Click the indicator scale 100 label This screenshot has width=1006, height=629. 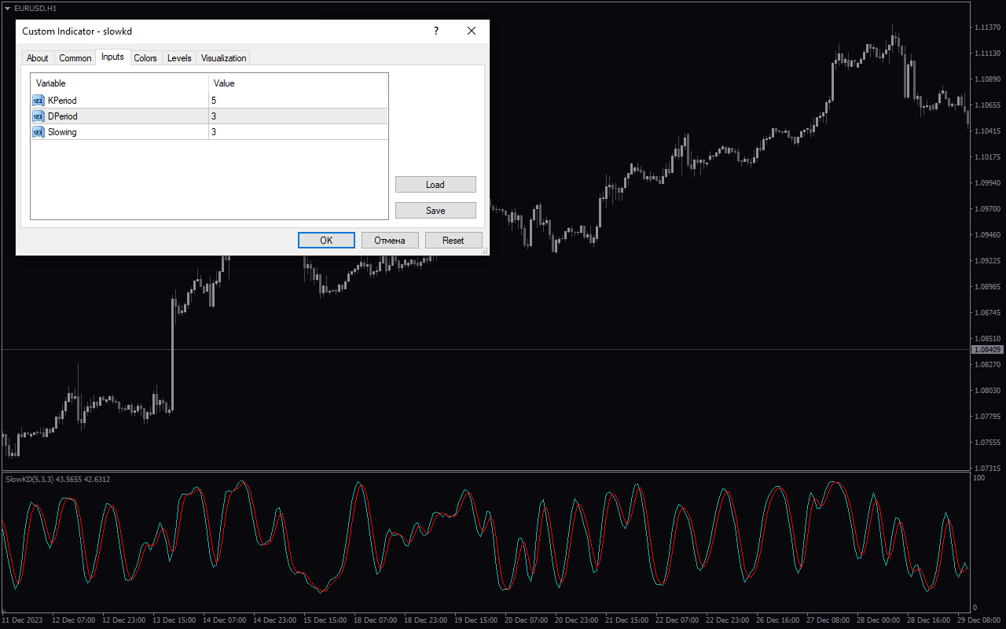(x=979, y=477)
